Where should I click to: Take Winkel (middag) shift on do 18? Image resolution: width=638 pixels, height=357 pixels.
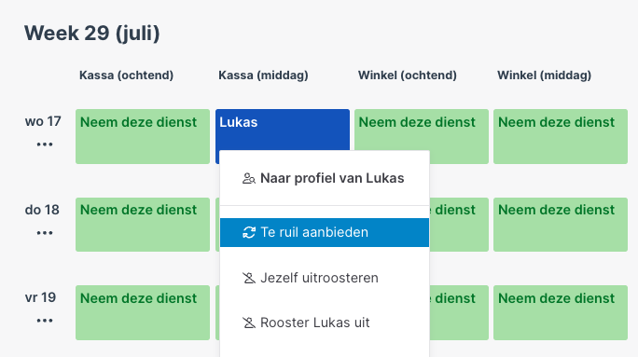561,225
